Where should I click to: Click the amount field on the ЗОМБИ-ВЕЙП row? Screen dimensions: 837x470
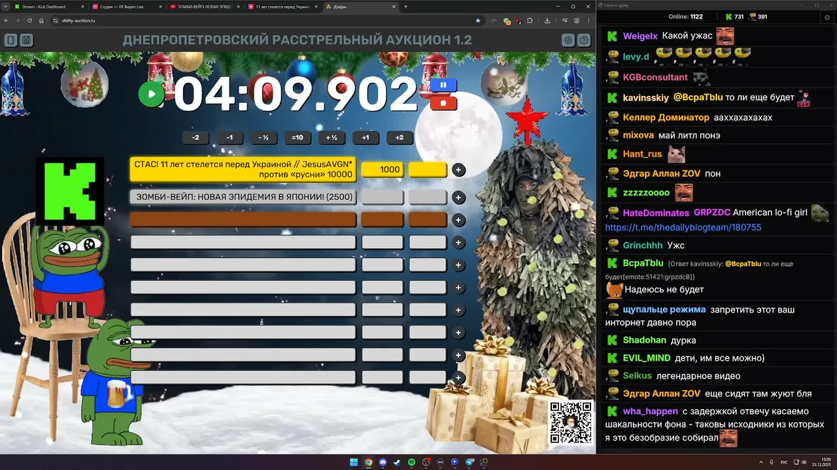tap(383, 197)
